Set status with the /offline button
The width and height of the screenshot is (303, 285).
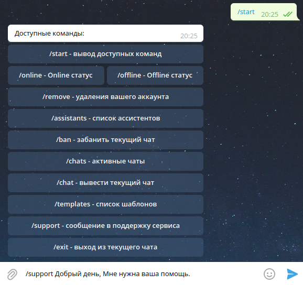pos(155,75)
